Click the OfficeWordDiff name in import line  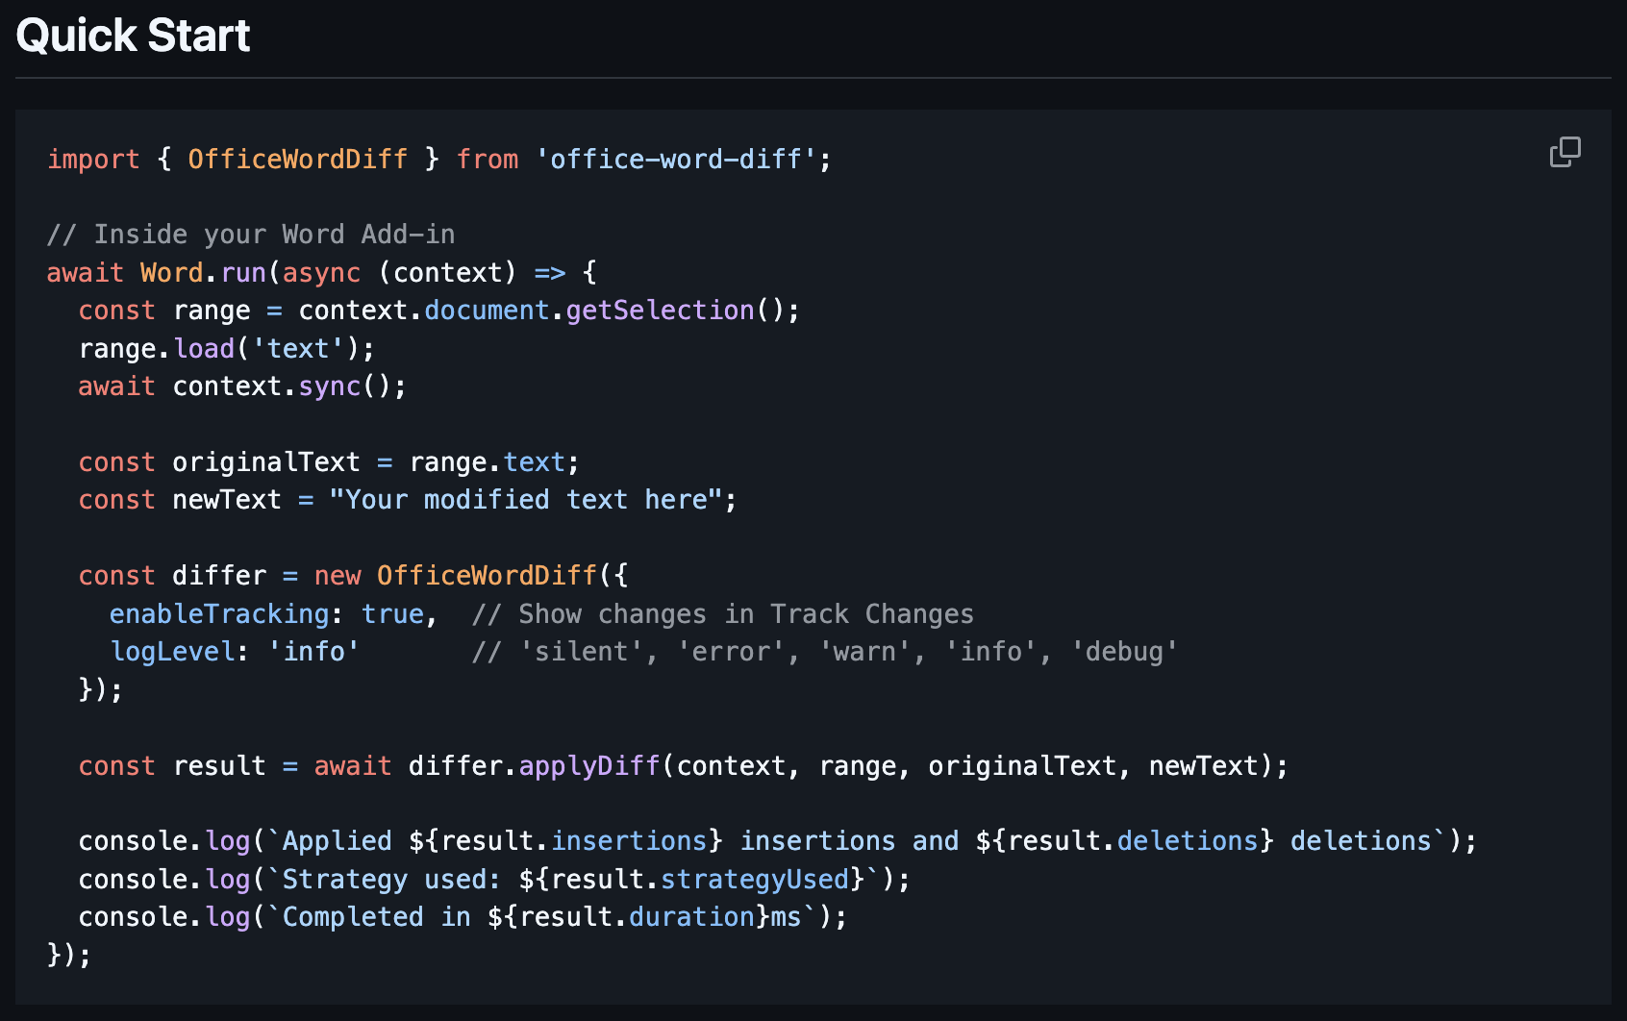(297, 159)
